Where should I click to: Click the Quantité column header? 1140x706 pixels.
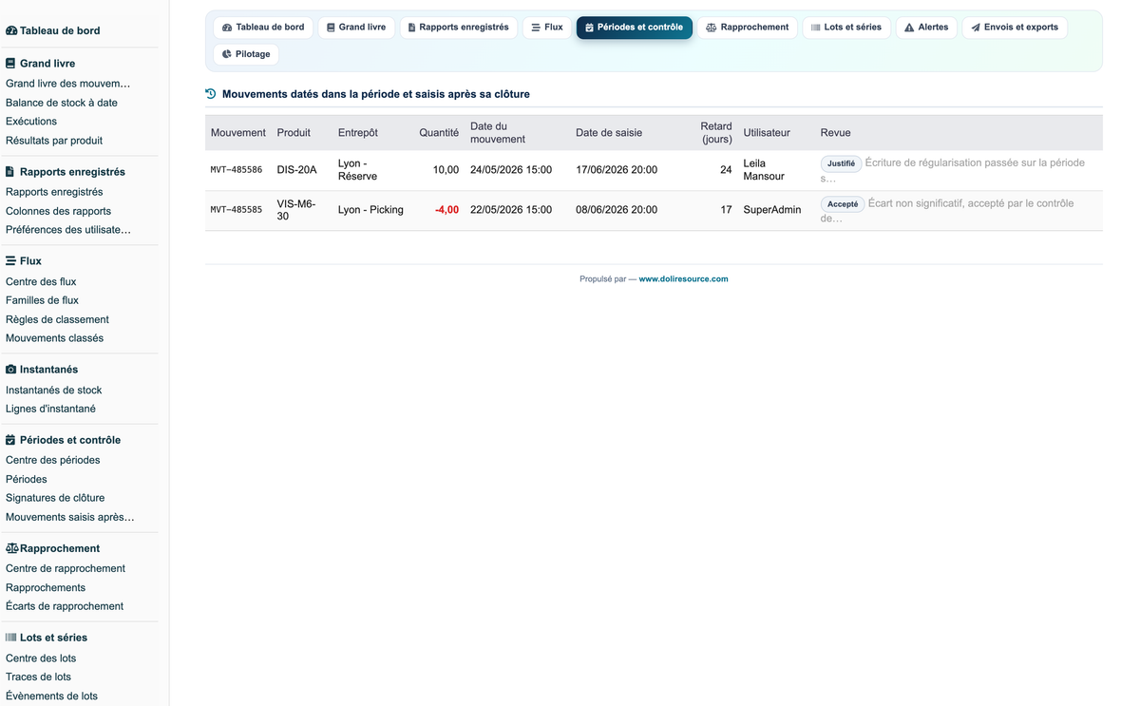439,133
